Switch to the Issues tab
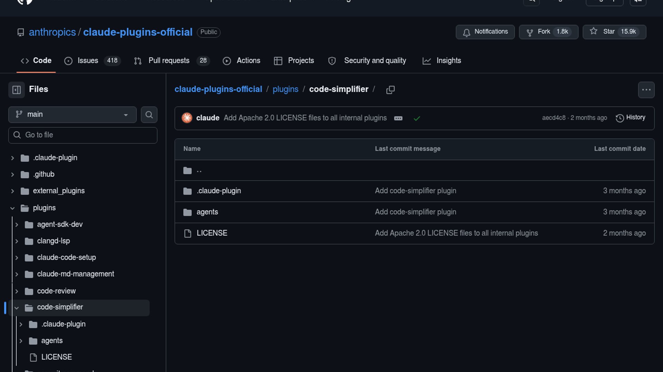 pos(88,61)
